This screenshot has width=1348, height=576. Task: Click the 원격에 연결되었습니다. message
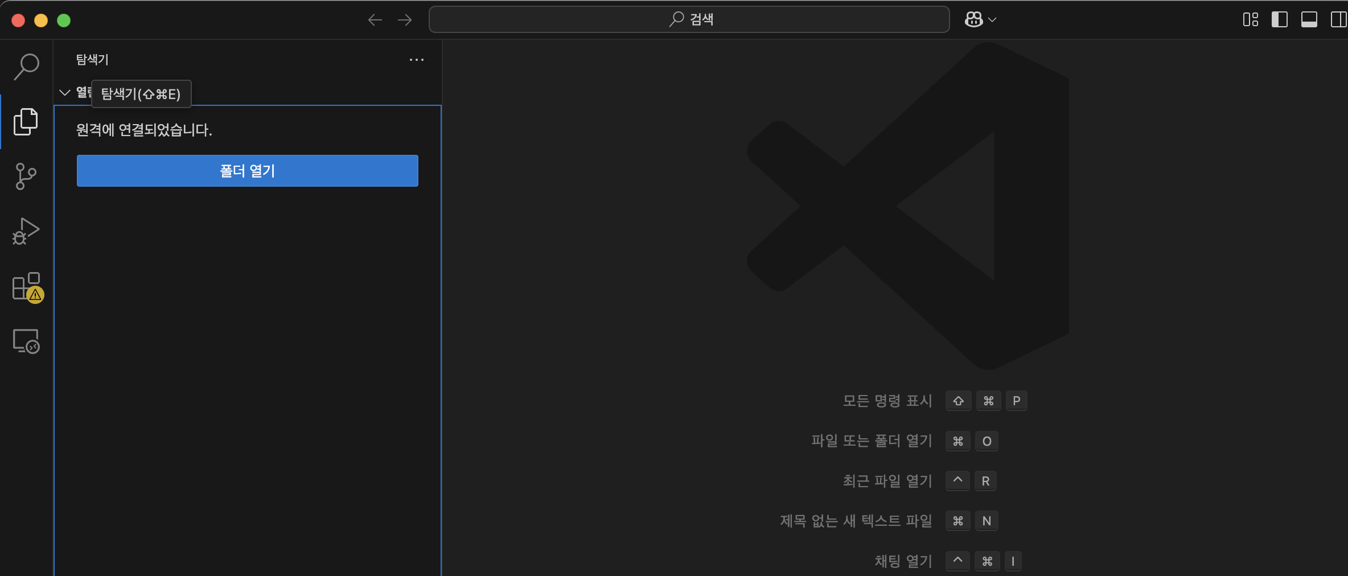[144, 130]
